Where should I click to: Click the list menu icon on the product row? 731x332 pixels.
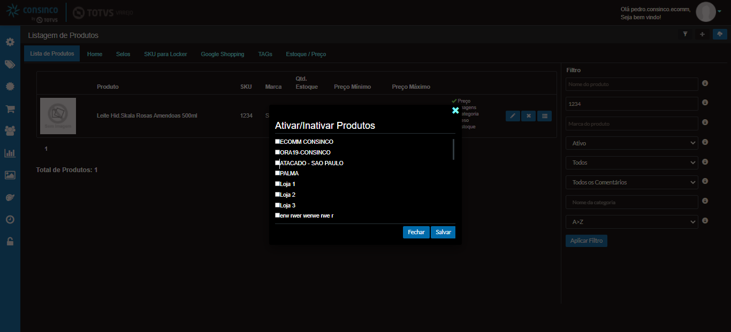tap(544, 115)
